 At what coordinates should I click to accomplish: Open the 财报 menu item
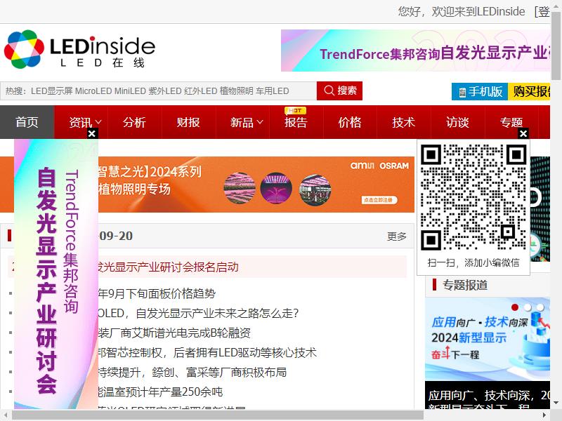point(188,122)
